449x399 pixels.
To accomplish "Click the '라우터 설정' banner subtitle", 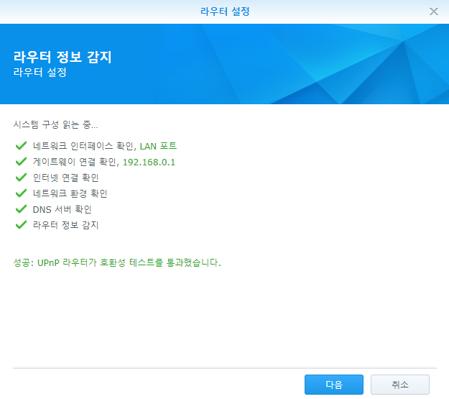I will pyautogui.click(x=40, y=72).
